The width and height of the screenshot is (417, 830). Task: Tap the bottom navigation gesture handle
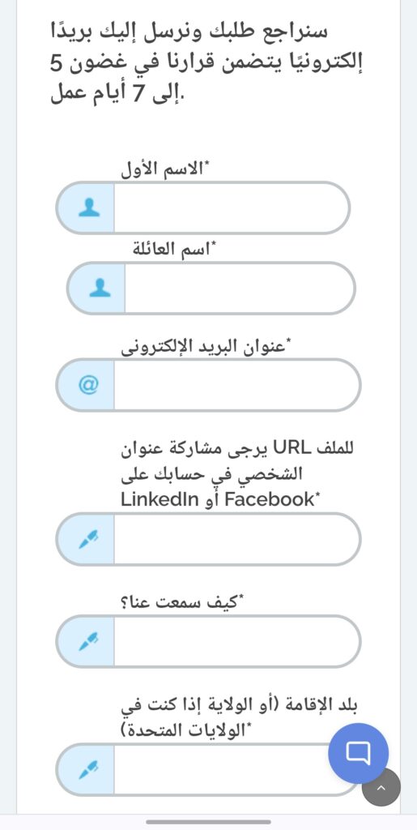tap(208, 822)
